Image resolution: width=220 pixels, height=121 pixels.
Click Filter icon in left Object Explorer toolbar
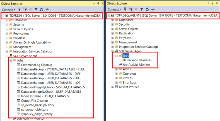36,9
